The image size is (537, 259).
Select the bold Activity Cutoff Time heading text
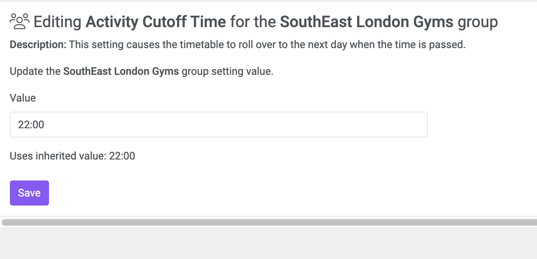[x=156, y=22]
